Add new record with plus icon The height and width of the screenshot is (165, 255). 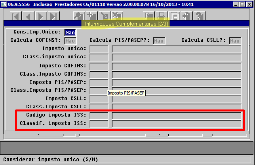(92, 16)
